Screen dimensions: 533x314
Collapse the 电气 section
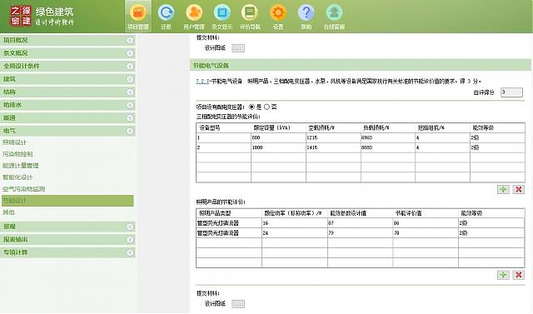(x=67, y=131)
